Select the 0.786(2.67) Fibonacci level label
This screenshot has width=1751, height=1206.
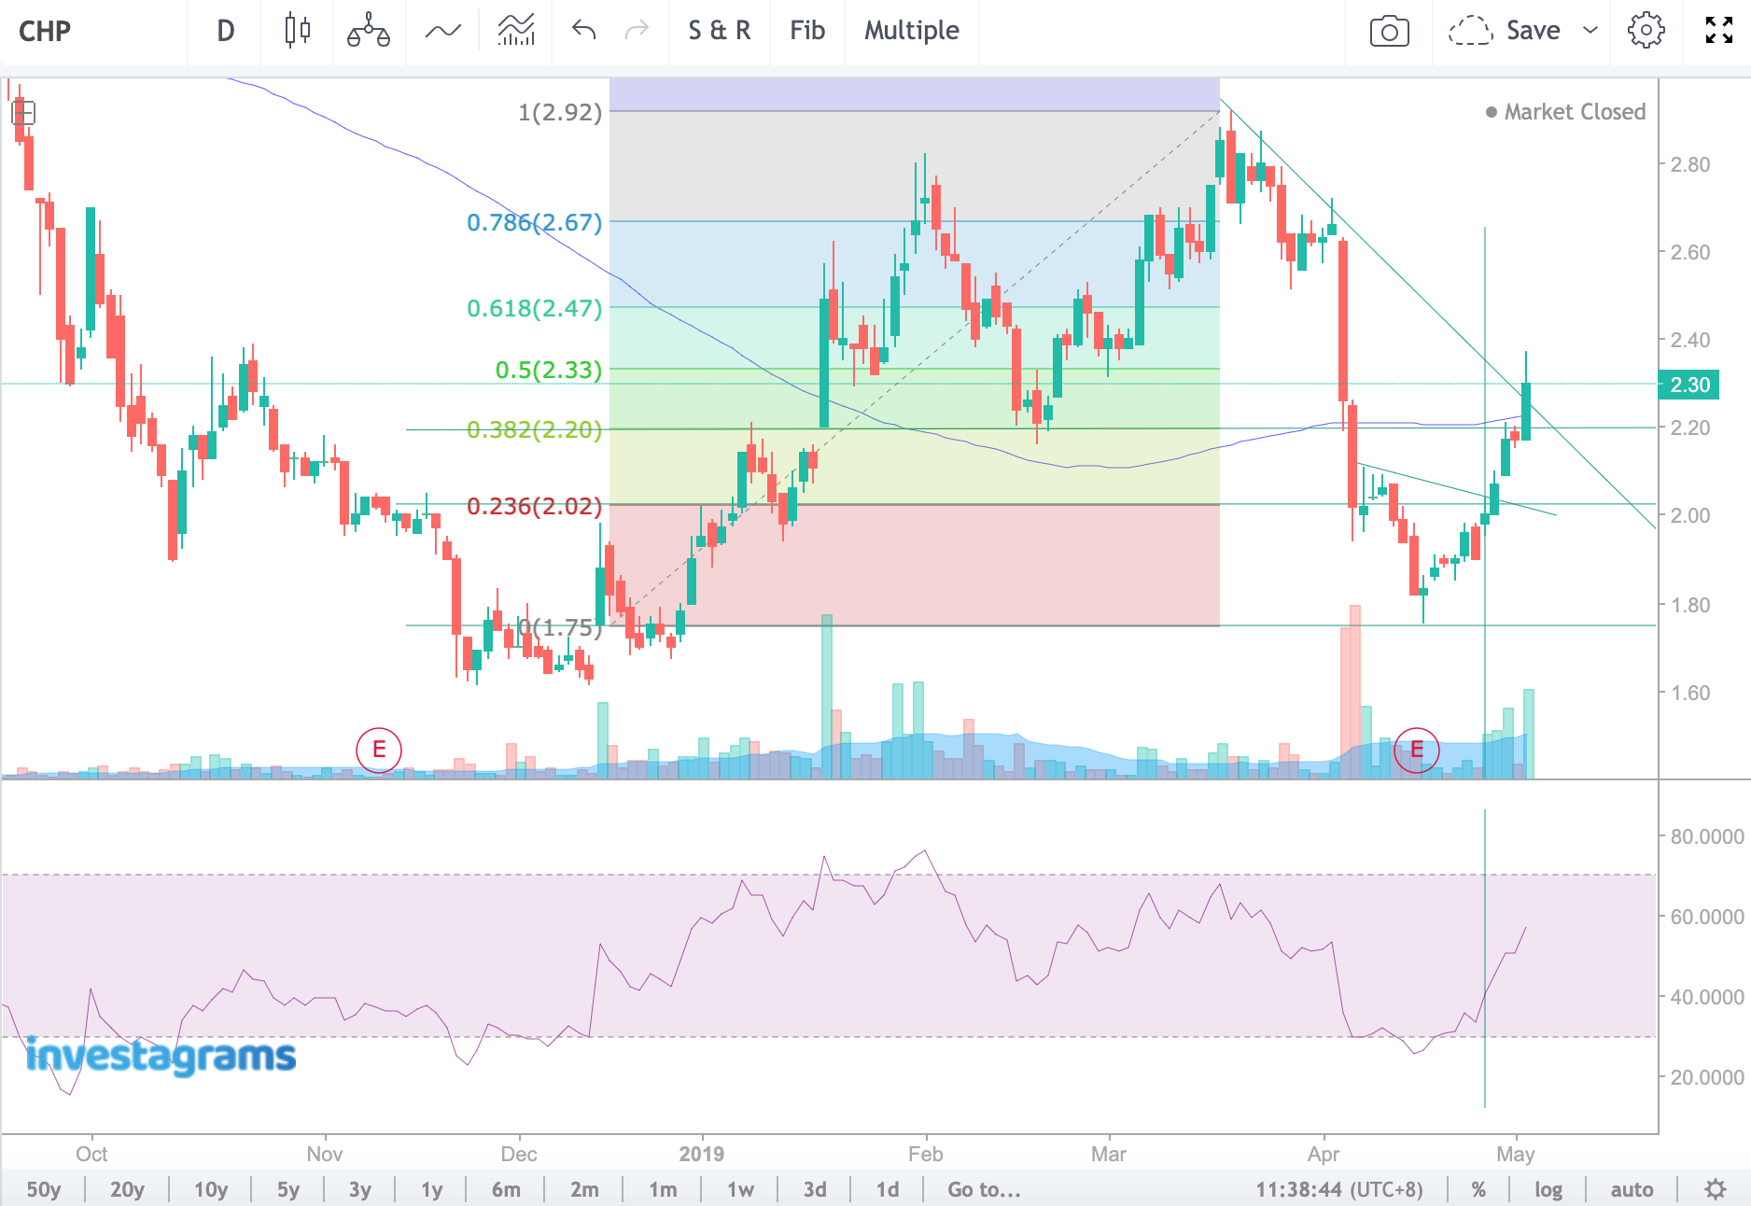pyautogui.click(x=535, y=222)
